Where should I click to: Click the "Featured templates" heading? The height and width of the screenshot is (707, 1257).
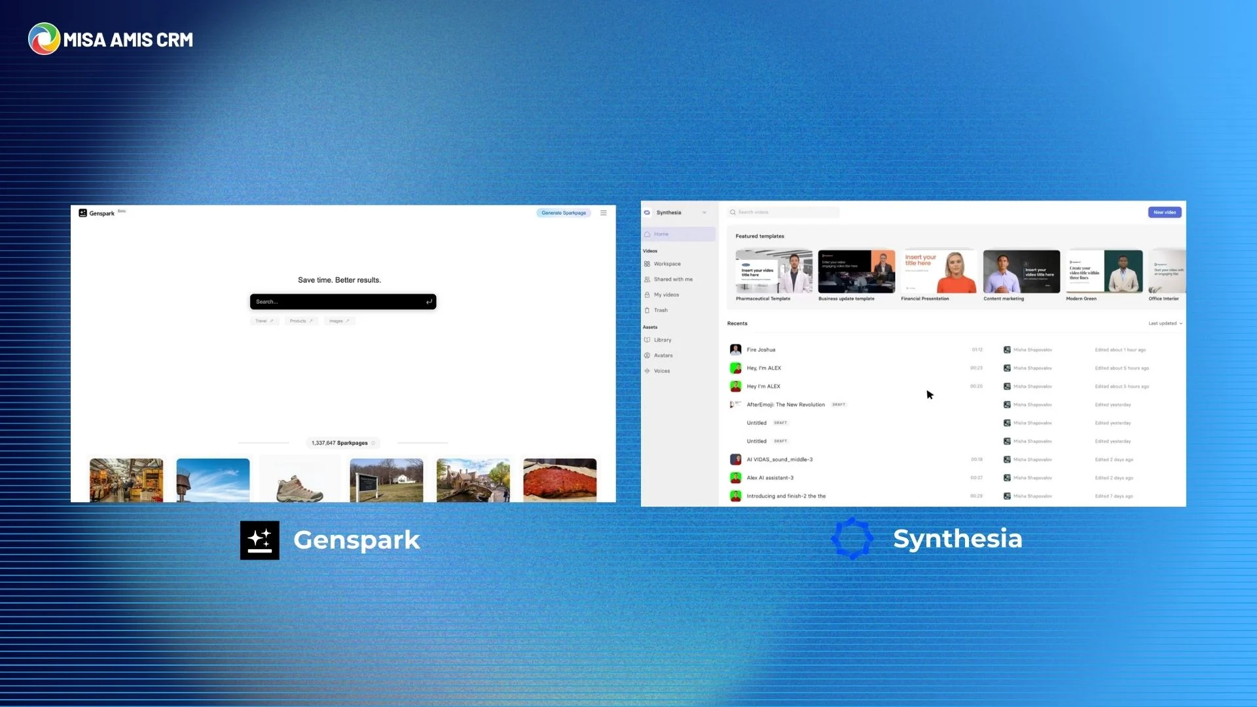[759, 236]
